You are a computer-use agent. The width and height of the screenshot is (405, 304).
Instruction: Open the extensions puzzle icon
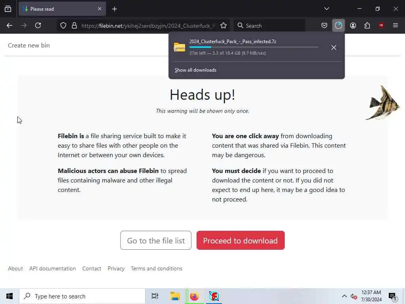pos(367,25)
